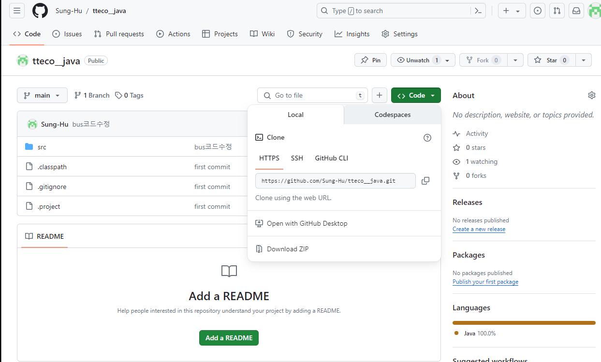
Task: Open the 0 Tags link
Action: (129, 95)
